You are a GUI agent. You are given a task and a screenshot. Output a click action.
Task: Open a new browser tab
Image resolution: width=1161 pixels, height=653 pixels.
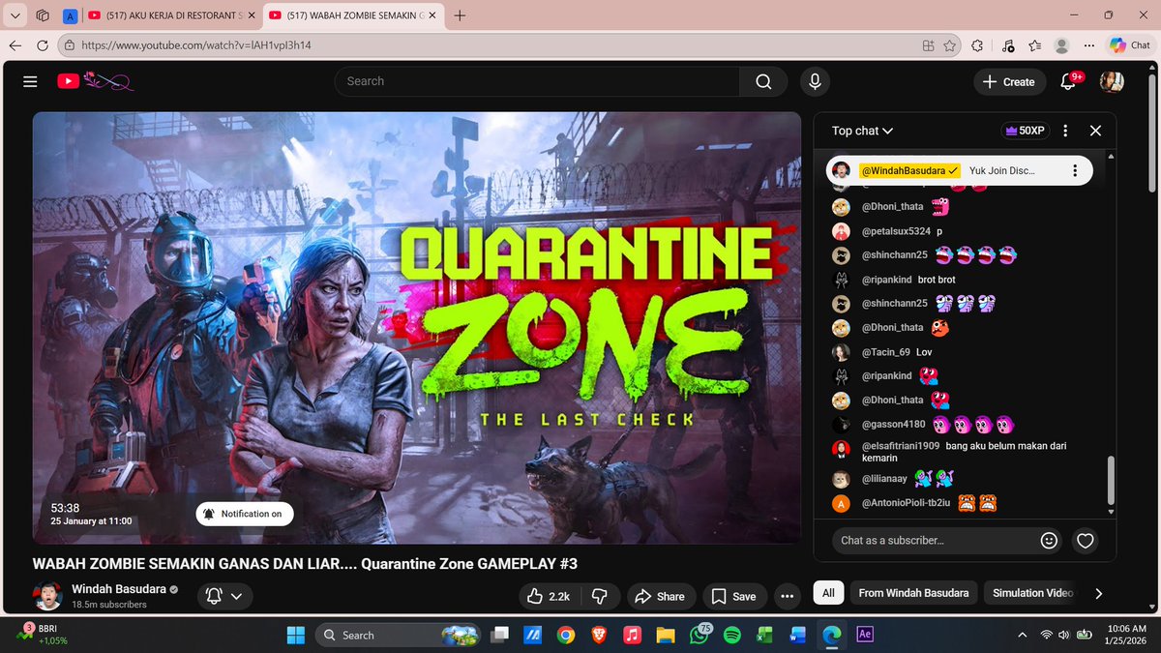click(x=460, y=15)
